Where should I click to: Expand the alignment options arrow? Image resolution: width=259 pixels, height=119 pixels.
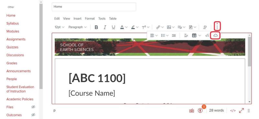pos(156,35)
